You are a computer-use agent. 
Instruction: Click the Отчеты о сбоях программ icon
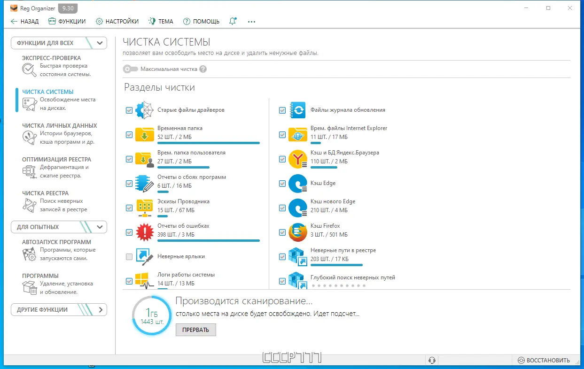(x=144, y=184)
